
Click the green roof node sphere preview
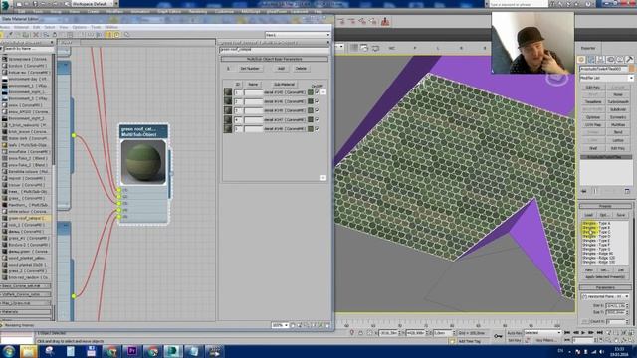(x=143, y=162)
